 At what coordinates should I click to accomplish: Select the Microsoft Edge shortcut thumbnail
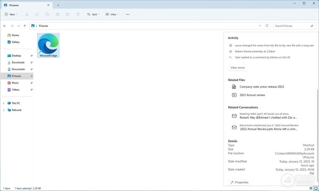tap(48, 45)
